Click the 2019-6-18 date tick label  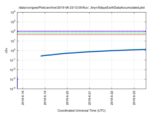(x=23, y=98)
